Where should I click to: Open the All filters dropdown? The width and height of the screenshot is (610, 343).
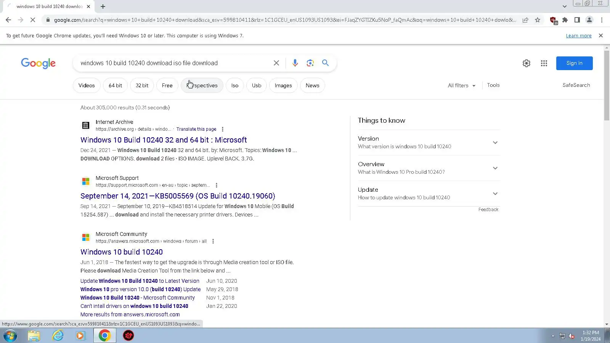462,85
